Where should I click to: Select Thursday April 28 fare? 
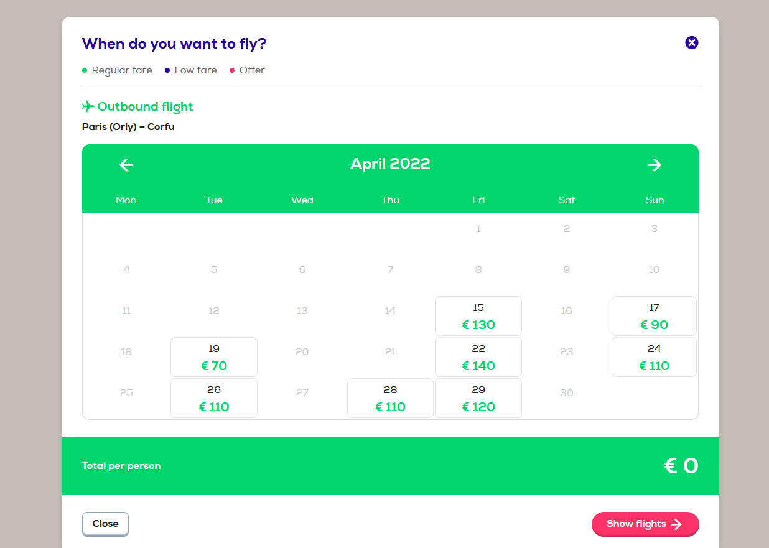(390, 398)
